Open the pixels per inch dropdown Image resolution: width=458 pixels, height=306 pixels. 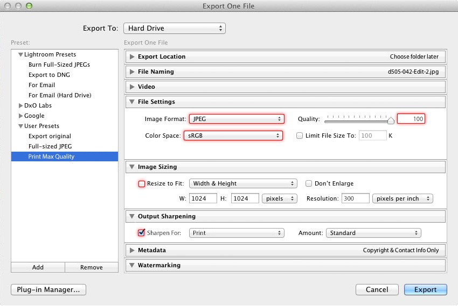(x=403, y=198)
